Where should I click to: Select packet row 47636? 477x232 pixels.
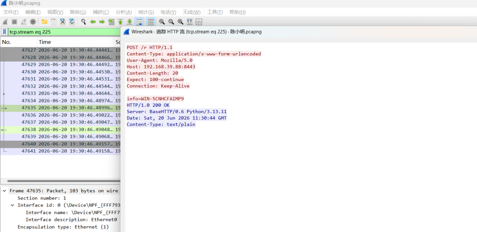(x=60, y=115)
